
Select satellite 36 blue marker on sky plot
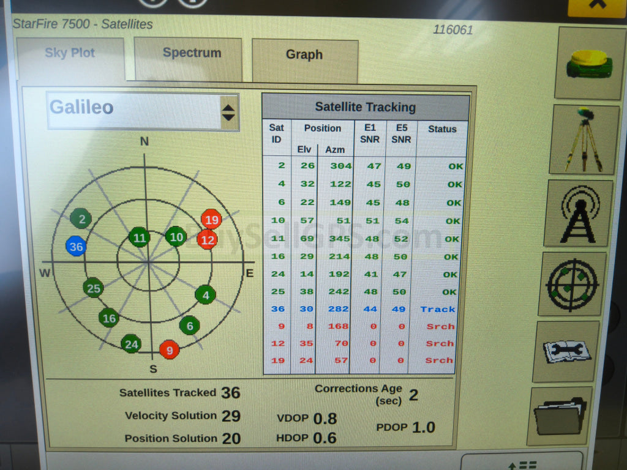[x=76, y=246]
